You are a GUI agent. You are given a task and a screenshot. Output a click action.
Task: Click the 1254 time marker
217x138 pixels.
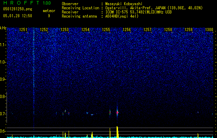(x=86, y=29)
